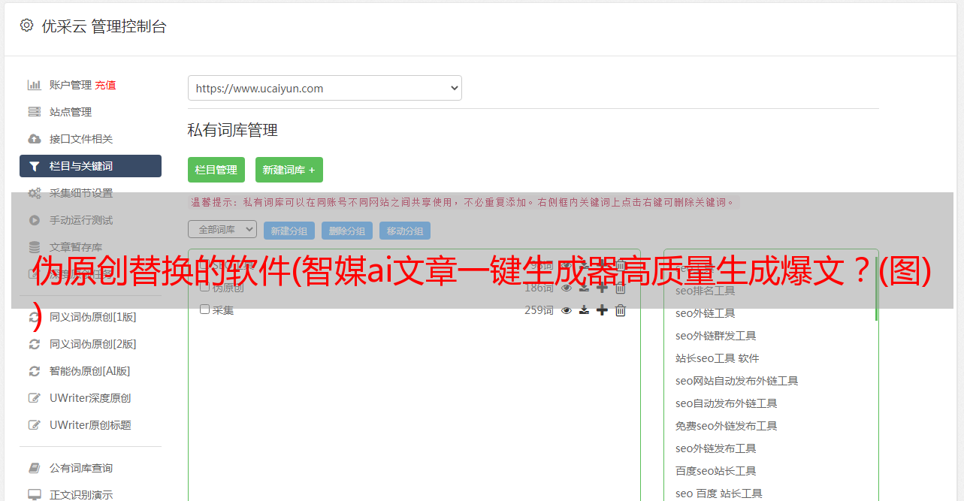Open the 全部词库 group dropdown
Viewport: 964px width, 501px height.
pos(222,229)
